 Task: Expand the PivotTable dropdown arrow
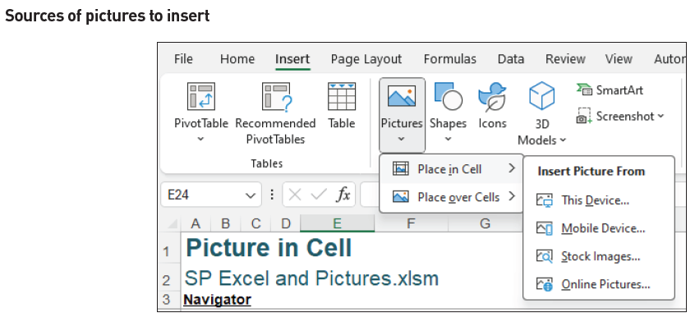coord(200,139)
